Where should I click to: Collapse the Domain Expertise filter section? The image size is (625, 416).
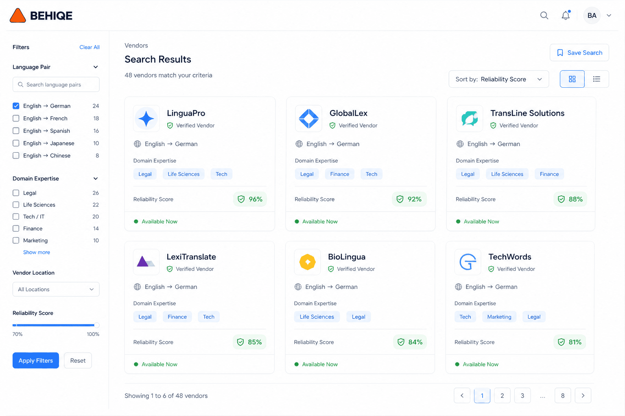point(96,179)
